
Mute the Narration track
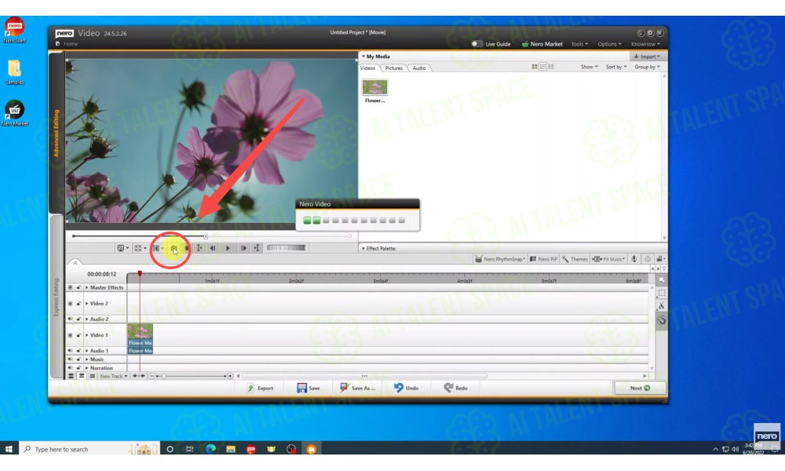point(70,367)
